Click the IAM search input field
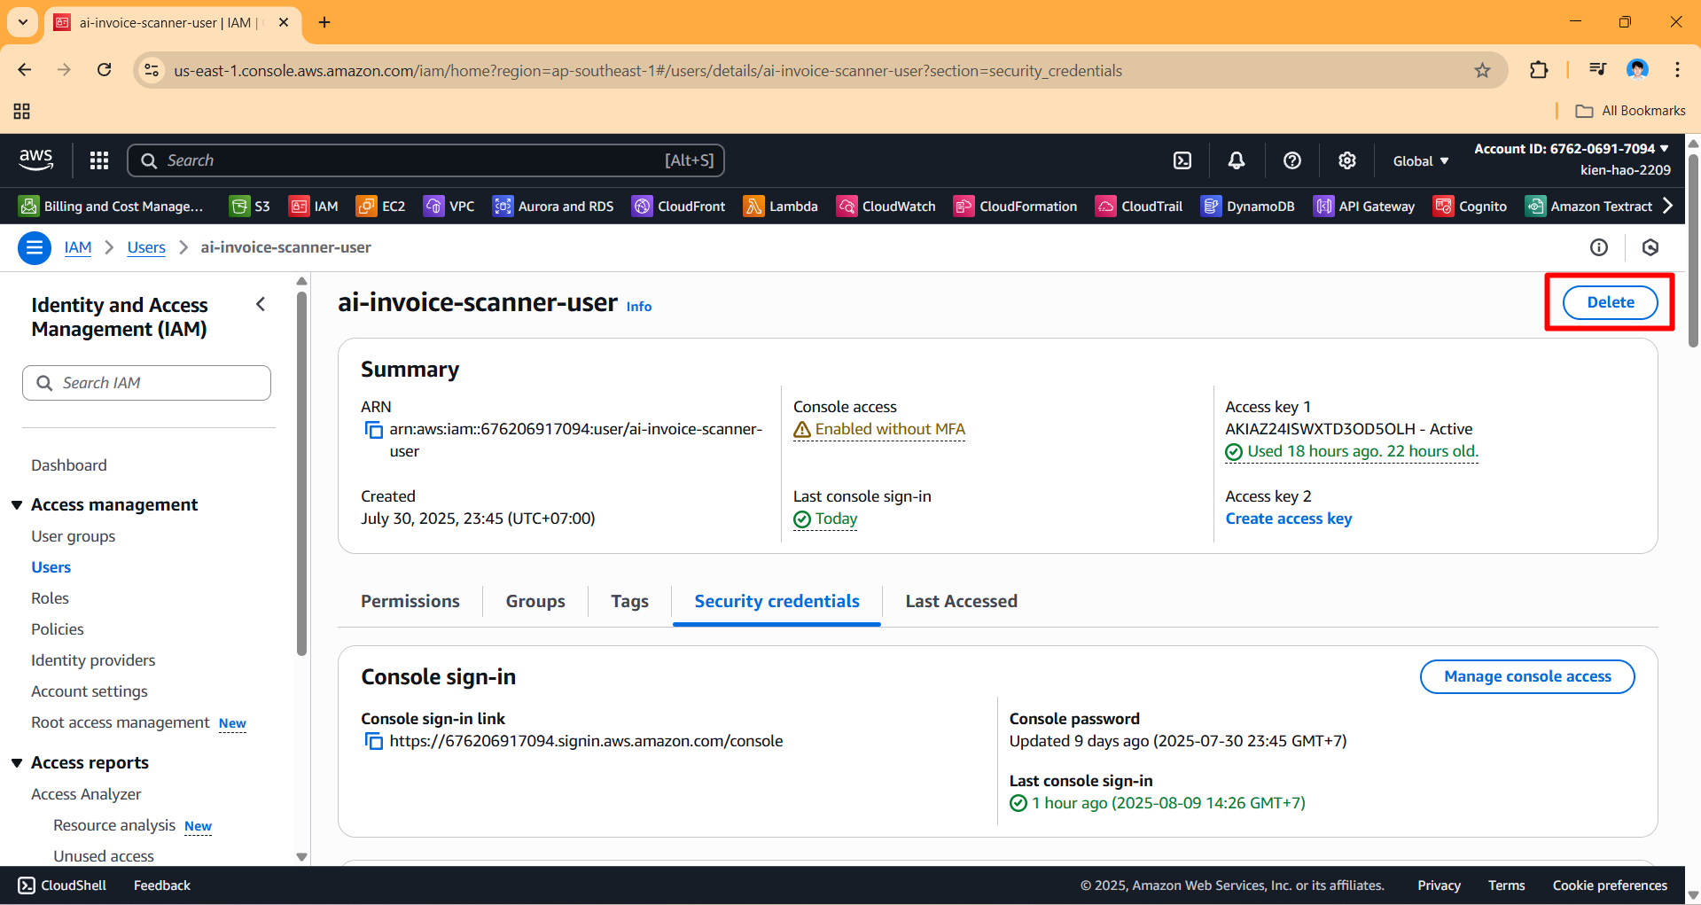1701x905 pixels. pyautogui.click(x=146, y=382)
